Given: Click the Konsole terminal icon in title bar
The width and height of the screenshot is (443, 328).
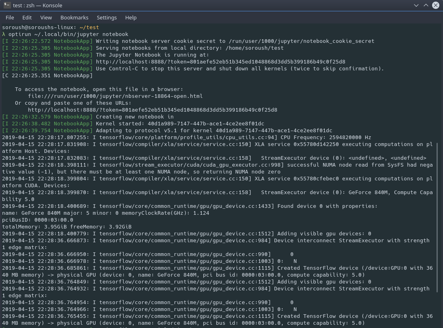Looking at the screenshot, I should (x=7, y=5).
